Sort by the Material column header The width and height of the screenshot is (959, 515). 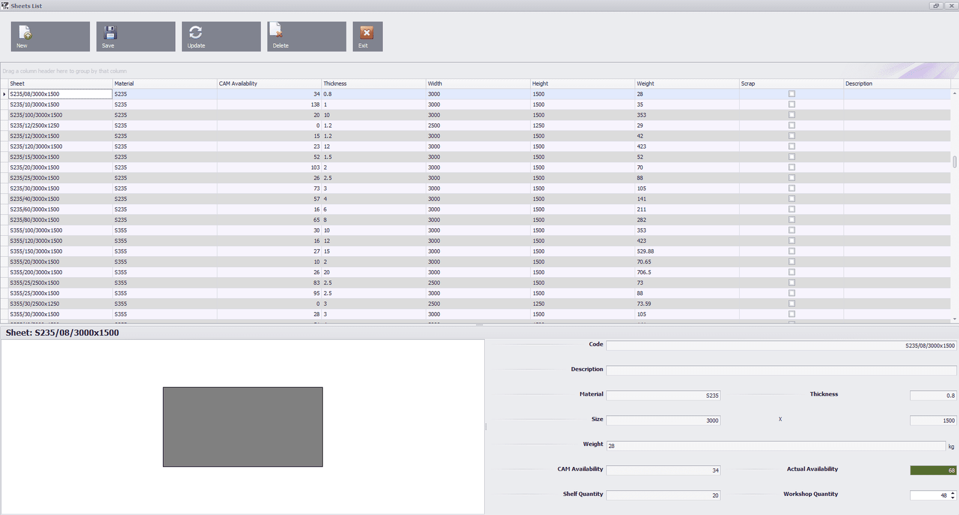(x=164, y=84)
